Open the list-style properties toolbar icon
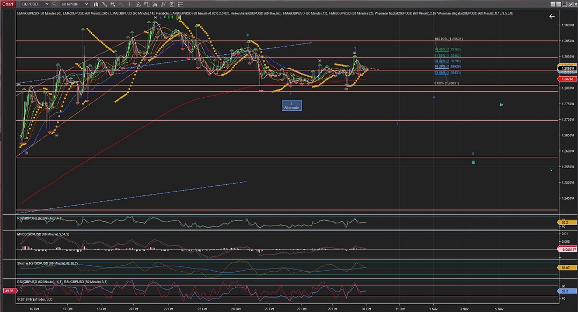 [x=181, y=4]
